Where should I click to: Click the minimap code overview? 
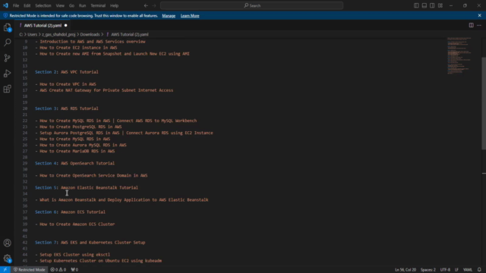click(459, 55)
